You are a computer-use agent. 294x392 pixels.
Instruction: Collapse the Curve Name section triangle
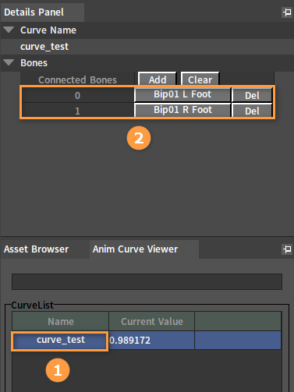(9, 30)
